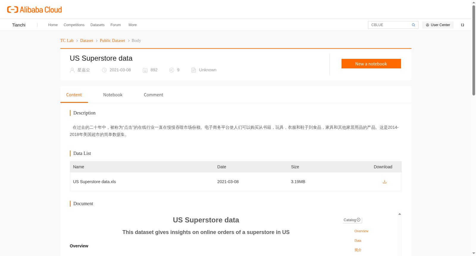Screen dimensions: 476x256
Task: Click the New a notebook button
Action: pos(371,64)
